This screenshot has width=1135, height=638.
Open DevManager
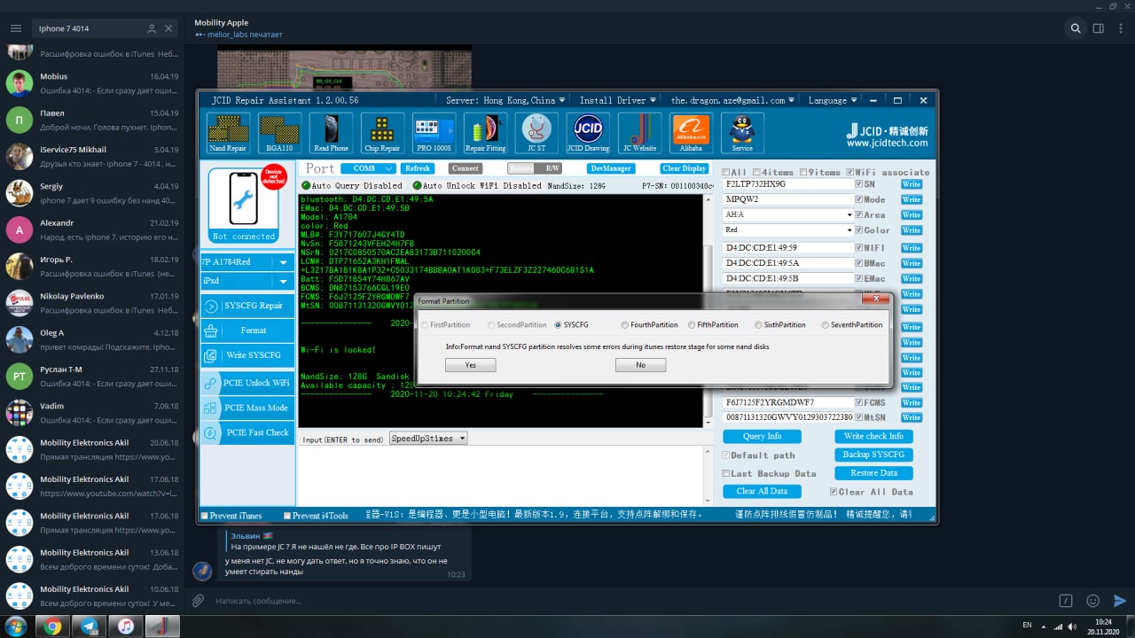611,168
